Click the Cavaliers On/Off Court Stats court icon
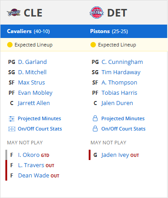 (x=12, y=129)
